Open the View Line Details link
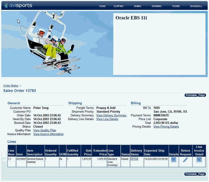Screen dimensions: 209x182 [x=107, y=119]
